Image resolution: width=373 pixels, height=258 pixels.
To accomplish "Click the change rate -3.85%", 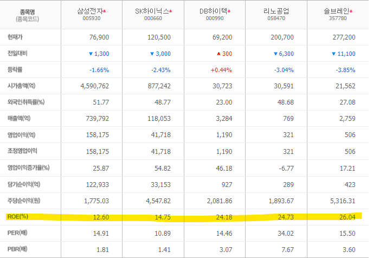I will [345, 70].
